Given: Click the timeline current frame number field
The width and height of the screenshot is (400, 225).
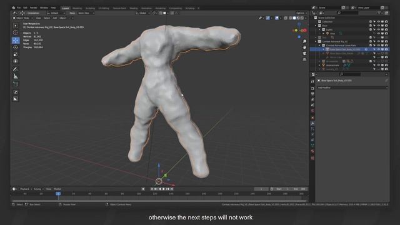Looking at the screenshot, I should click(x=261, y=189).
